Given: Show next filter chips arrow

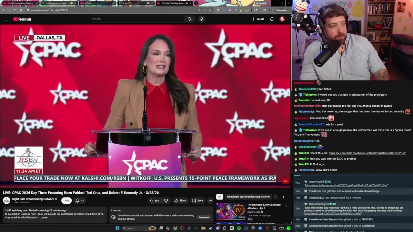Looking at the screenshot, I should click(x=283, y=197).
